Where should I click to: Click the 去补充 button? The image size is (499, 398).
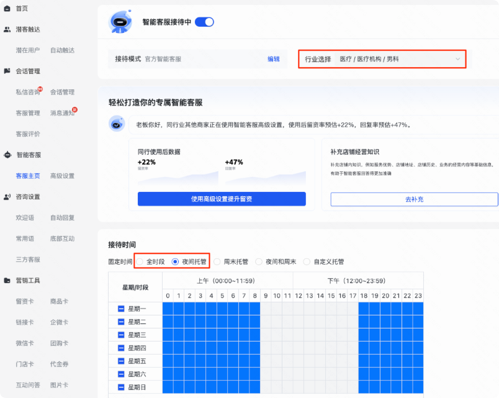pyautogui.click(x=414, y=199)
